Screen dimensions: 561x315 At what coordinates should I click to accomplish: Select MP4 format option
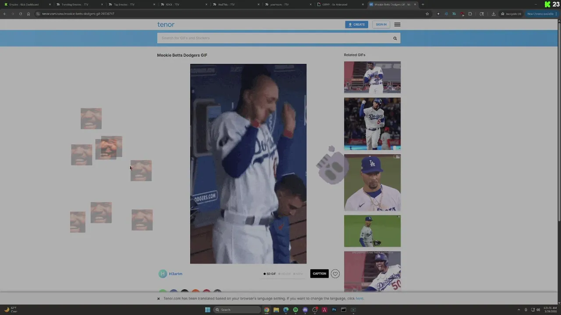click(298, 274)
